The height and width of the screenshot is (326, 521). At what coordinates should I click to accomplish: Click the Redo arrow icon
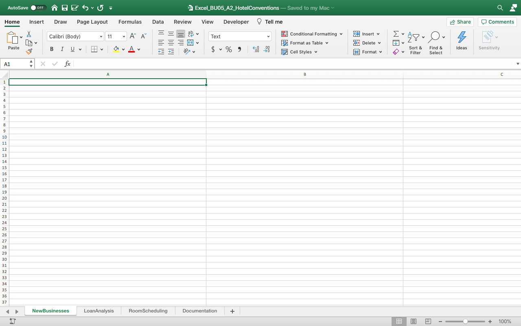point(101,8)
